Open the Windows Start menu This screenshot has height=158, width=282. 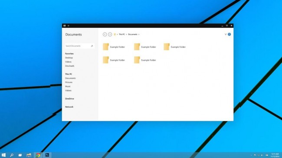click(3, 155)
